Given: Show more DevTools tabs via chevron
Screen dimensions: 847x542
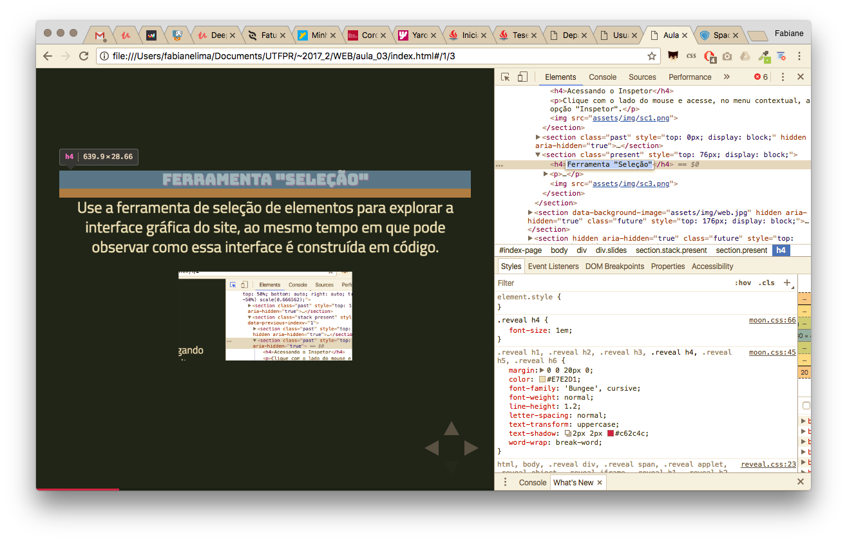Looking at the screenshot, I should point(727,77).
